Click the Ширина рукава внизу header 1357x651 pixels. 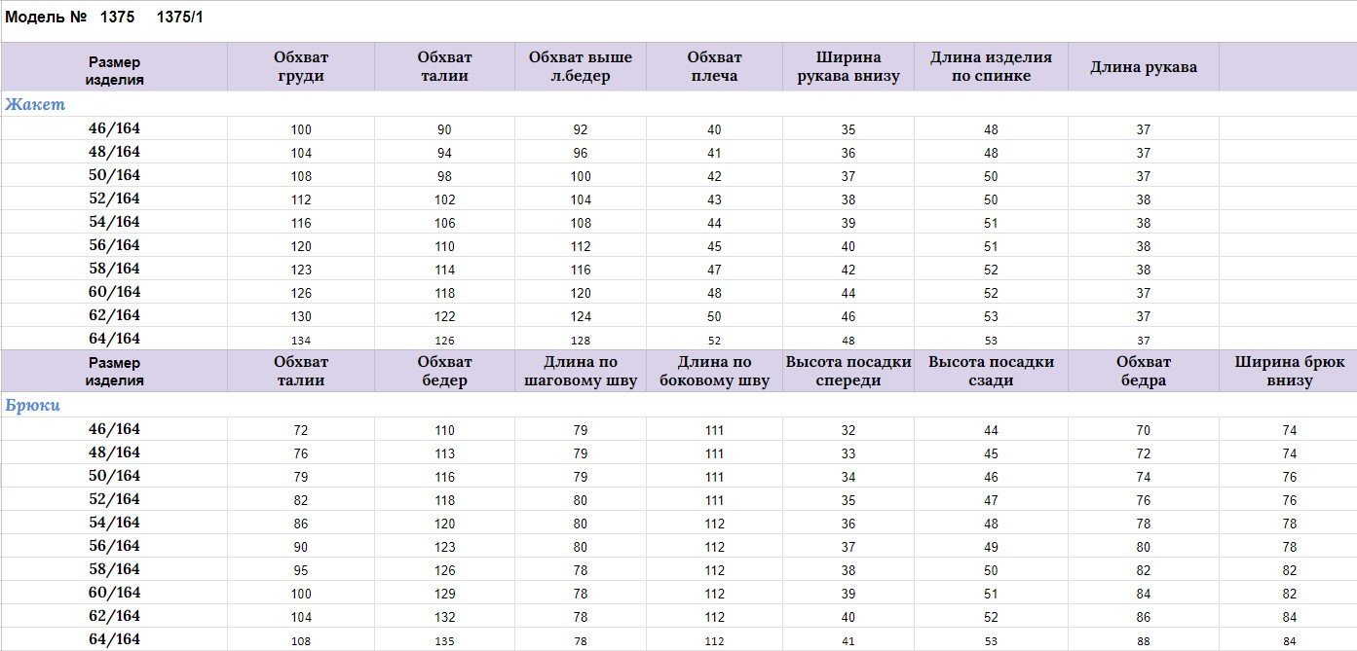point(848,67)
